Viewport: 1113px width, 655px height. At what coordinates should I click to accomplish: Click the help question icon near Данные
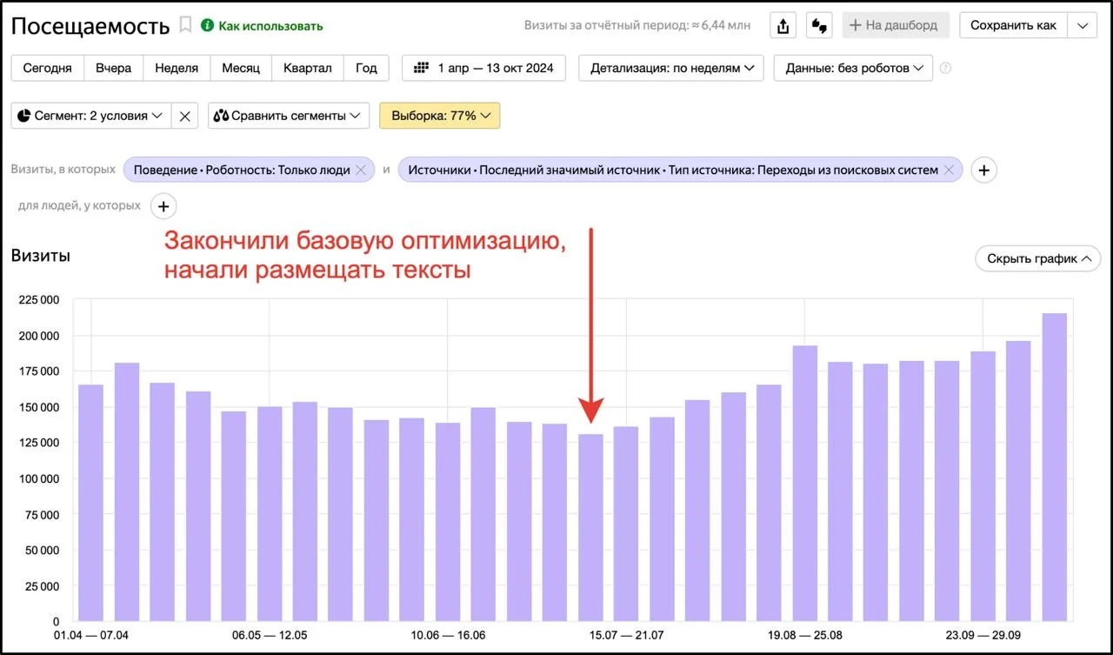point(946,68)
